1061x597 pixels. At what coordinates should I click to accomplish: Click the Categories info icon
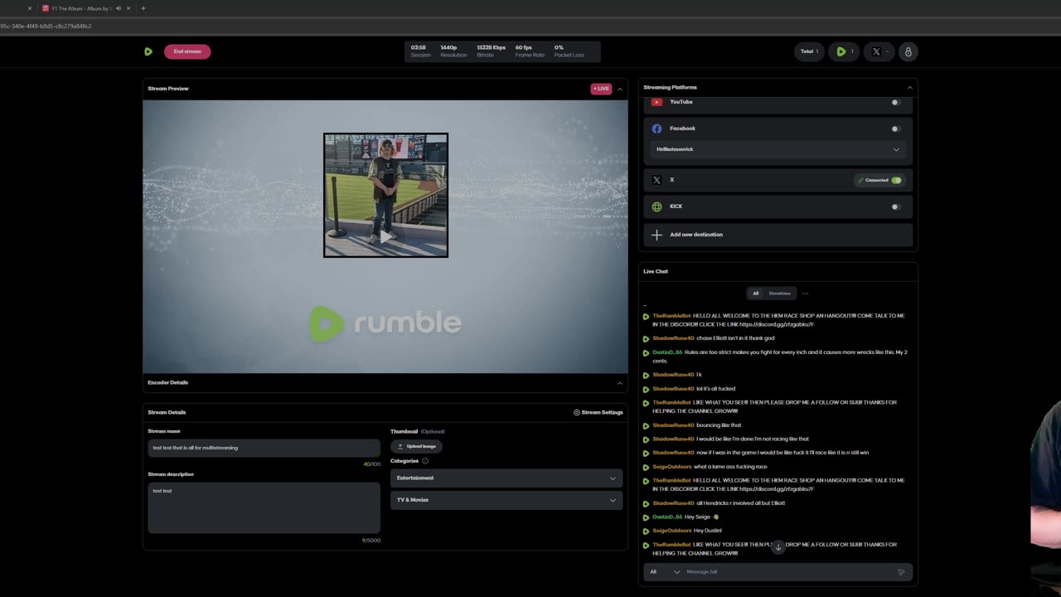[x=425, y=461]
